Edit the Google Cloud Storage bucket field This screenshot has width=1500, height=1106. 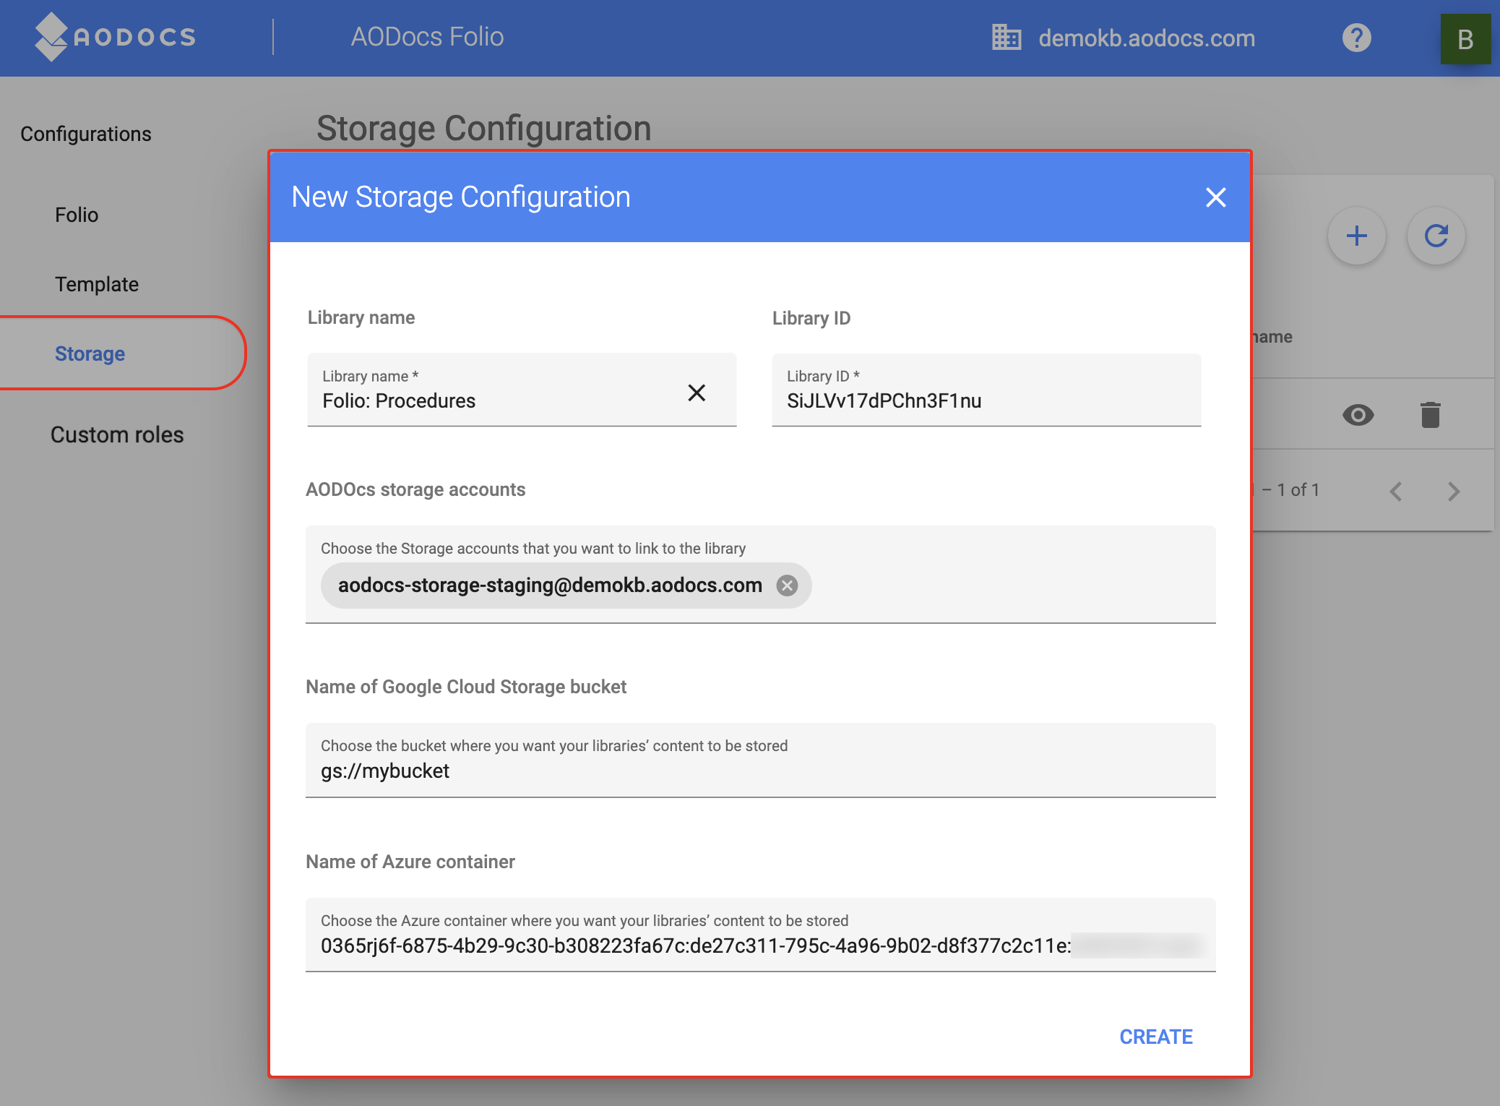point(760,760)
